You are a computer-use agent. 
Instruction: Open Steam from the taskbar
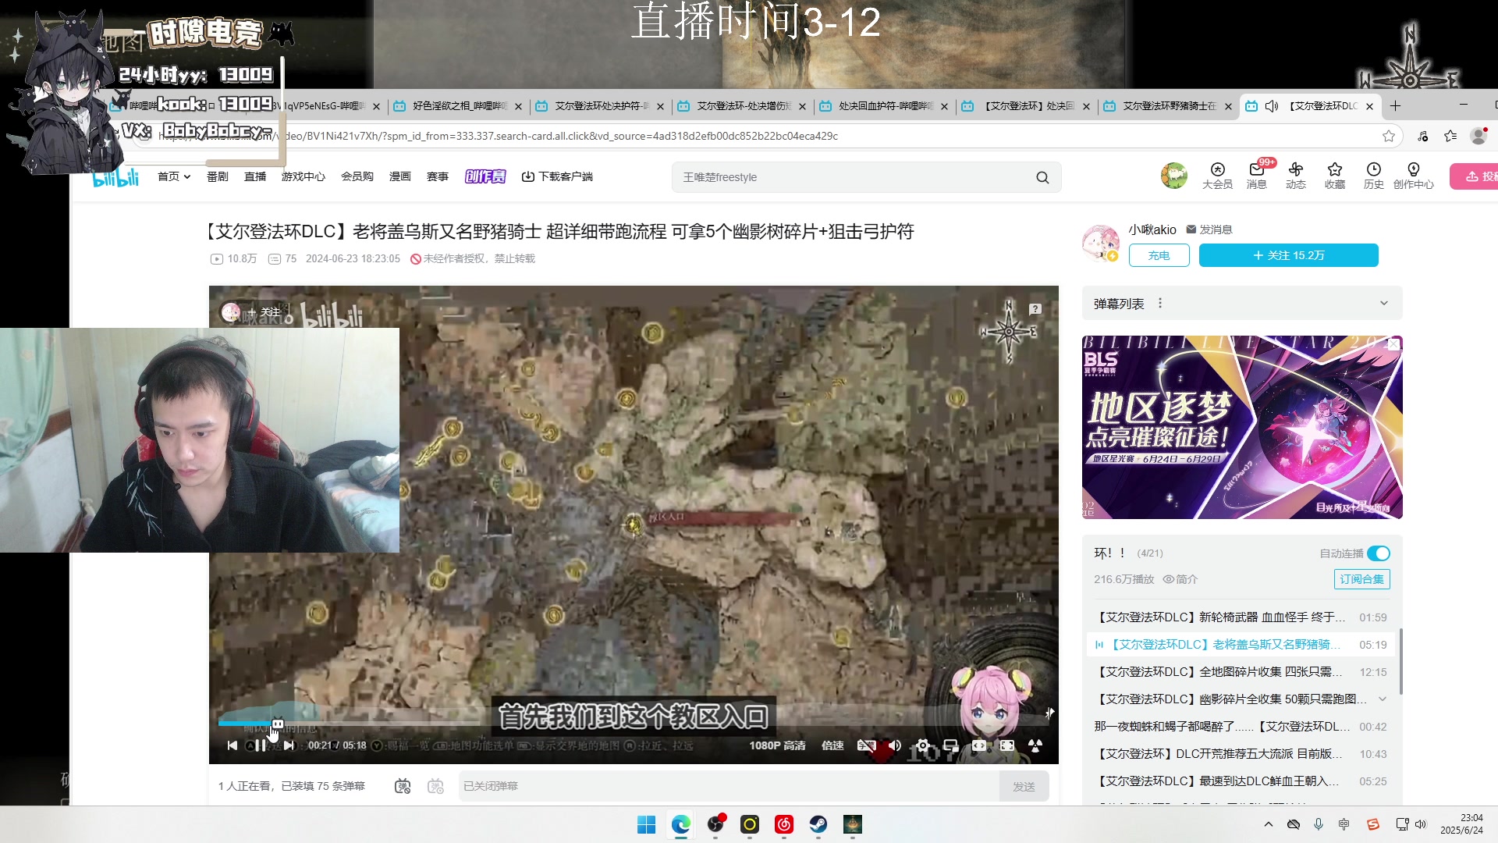(x=818, y=824)
